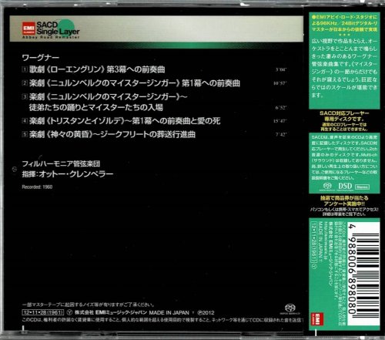Click the conductor line 指揮:オットー・クレンペラー
The width and height of the screenshot is (385, 340).
tap(68, 174)
